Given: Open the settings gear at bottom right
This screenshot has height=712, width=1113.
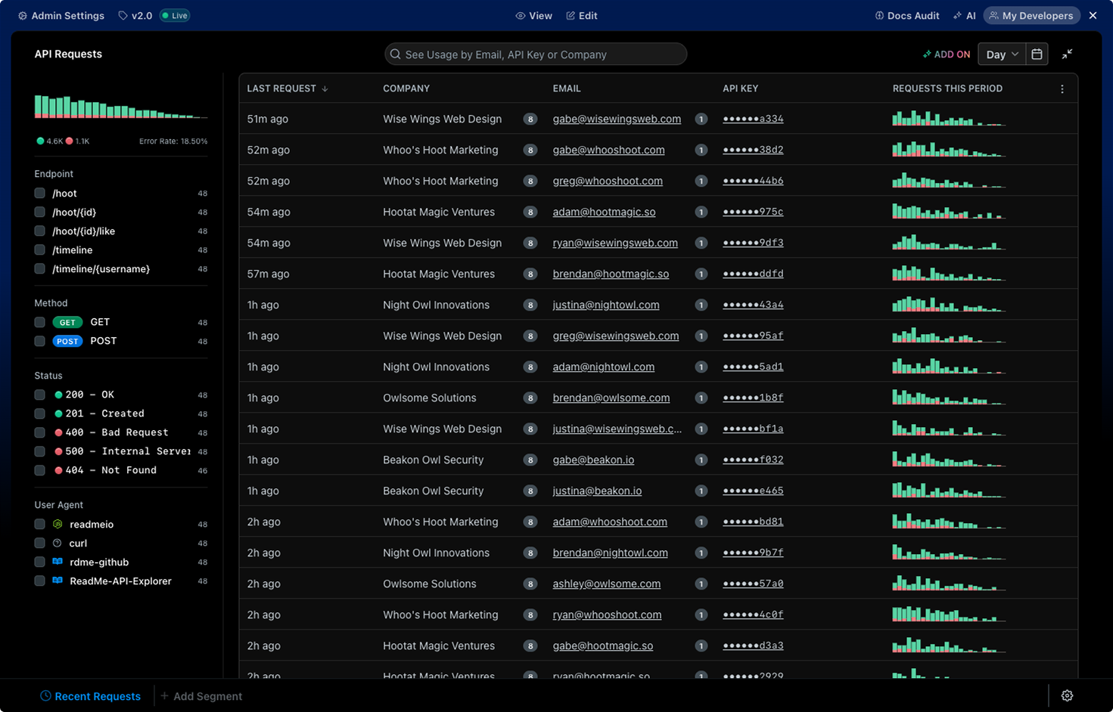Looking at the screenshot, I should [x=1067, y=695].
